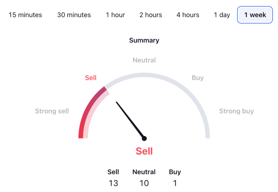
Task: Click the Strong sell gauge label
Action: pos(52,111)
